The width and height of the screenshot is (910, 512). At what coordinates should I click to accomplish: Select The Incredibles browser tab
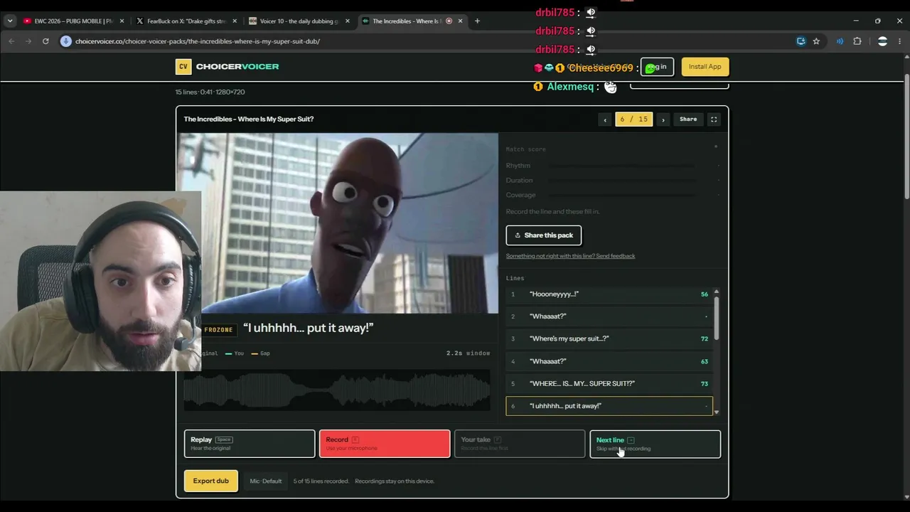pos(412,21)
